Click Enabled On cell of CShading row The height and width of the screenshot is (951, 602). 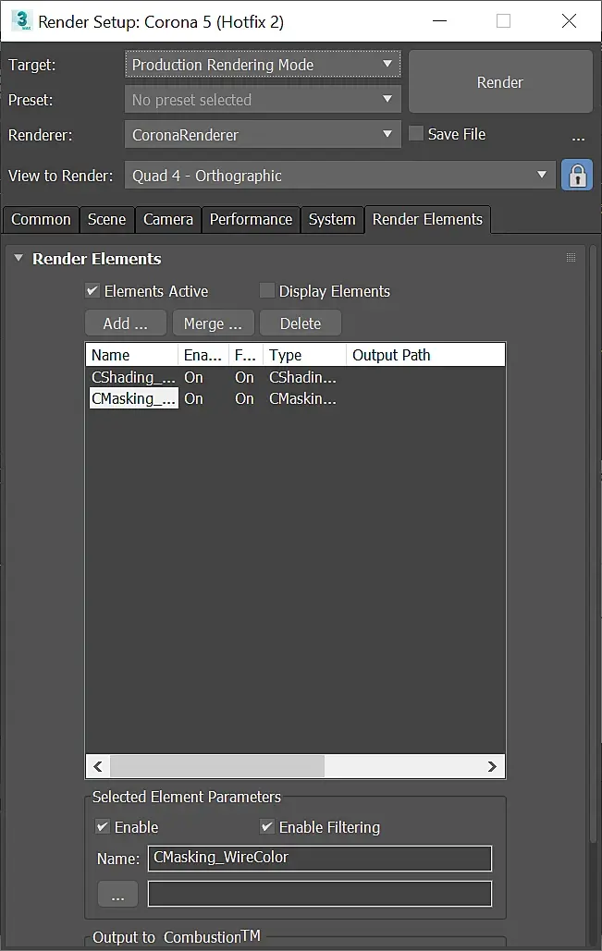[193, 377]
